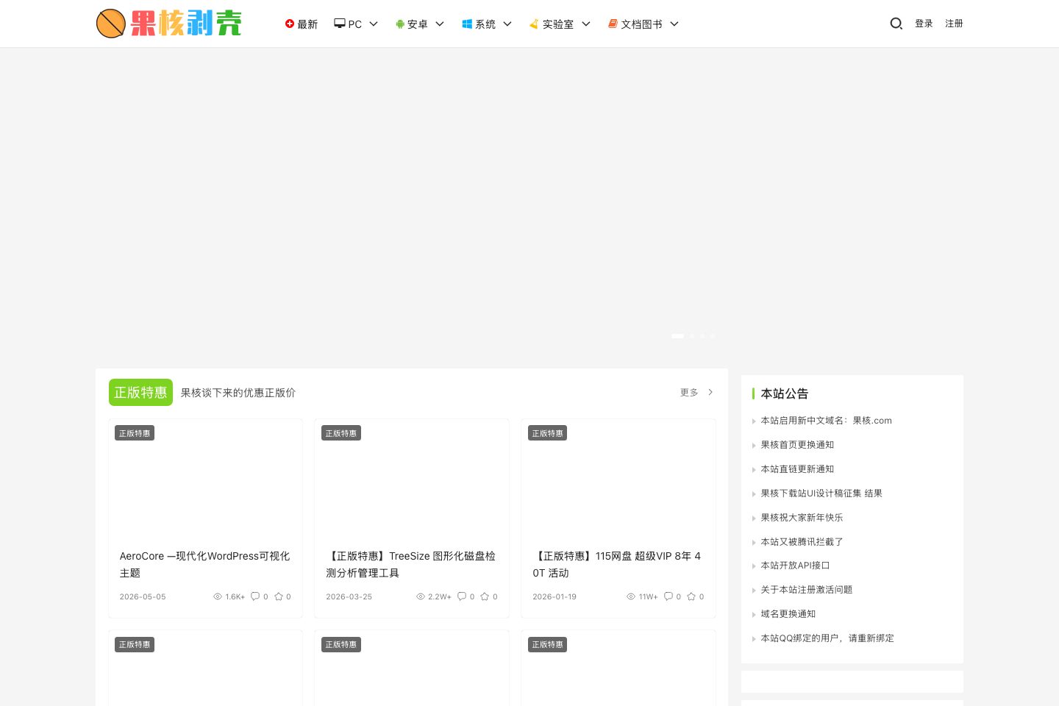
Task: Click the star icon on TreeSize card
Action: click(485, 596)
